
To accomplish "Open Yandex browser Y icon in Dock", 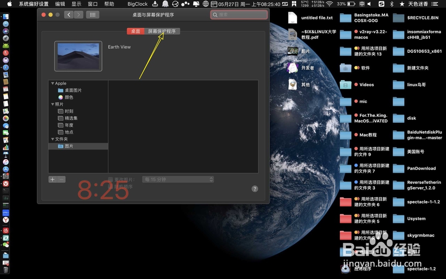I will [6, 220].
